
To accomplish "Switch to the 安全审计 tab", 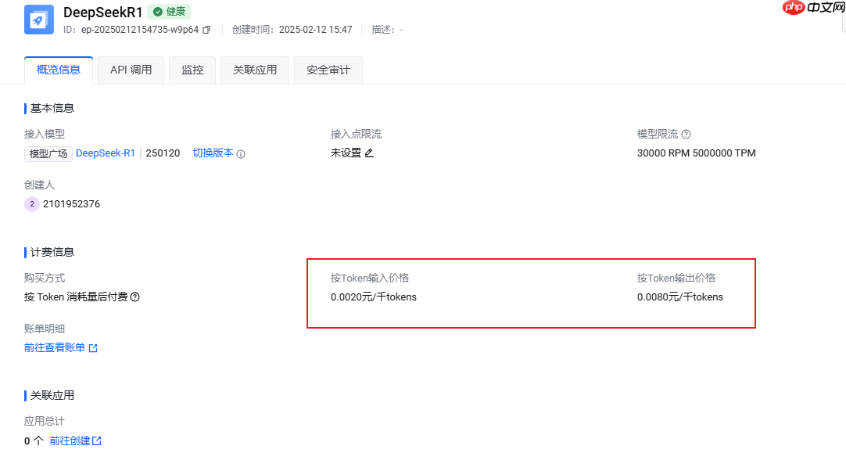I will pos(328,70).
